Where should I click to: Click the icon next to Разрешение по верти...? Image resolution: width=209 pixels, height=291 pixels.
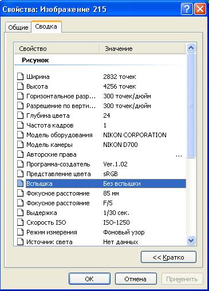point(21,106)
